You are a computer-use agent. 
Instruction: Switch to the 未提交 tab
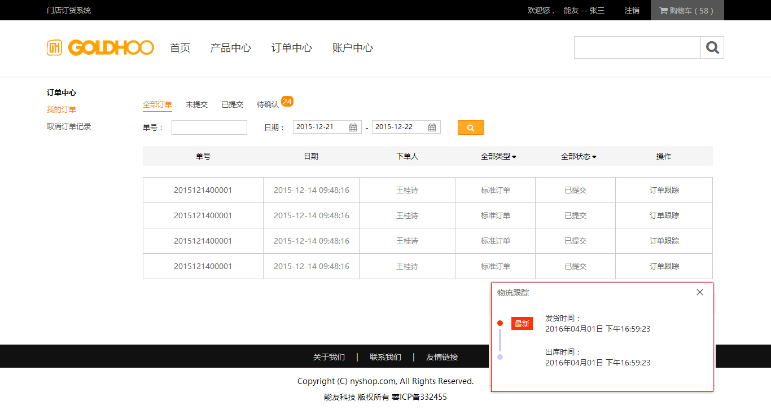[196, 104]
